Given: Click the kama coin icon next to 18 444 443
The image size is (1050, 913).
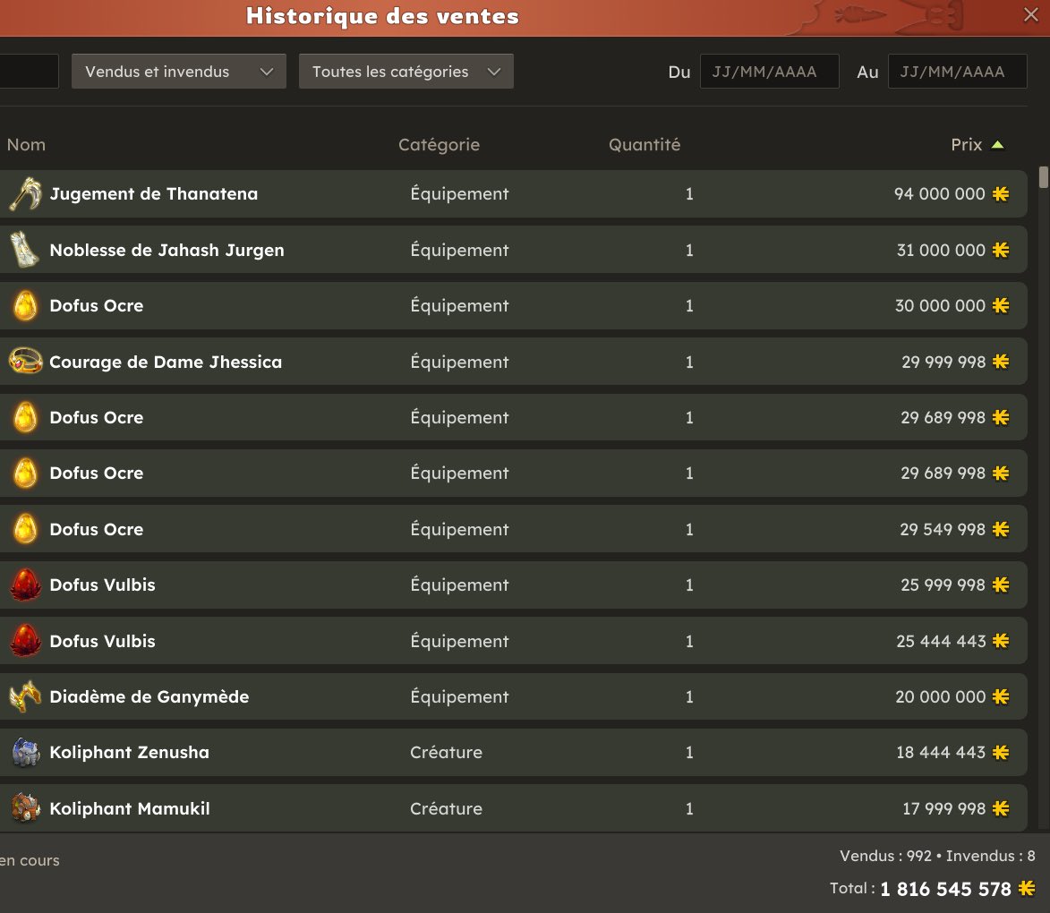Looking at the screenshot, I should 1001,753.
